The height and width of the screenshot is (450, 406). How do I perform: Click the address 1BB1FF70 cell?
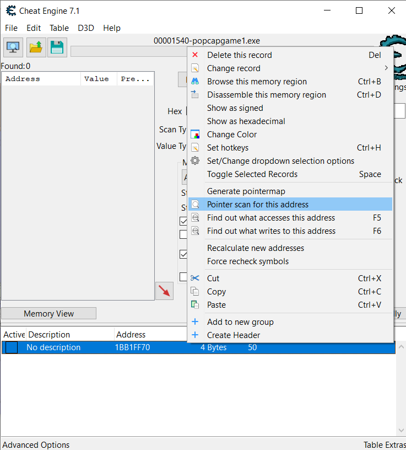point(132,347)
